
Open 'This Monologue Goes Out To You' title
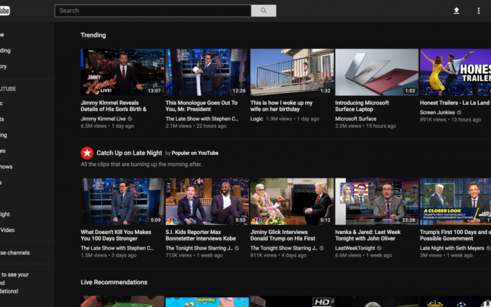click(201, 106)
